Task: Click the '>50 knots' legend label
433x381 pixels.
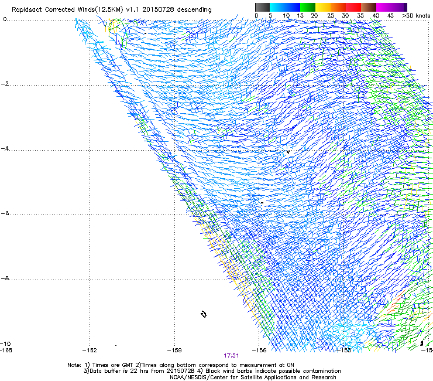Action: (416, 16)
